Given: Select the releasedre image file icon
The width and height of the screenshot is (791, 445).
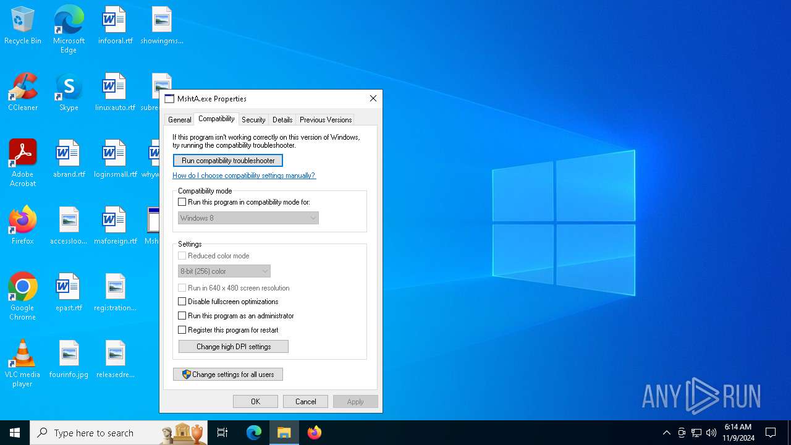Looking at the screenshot, I should pos(115,360).
